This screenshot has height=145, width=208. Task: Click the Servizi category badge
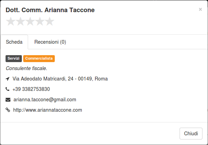14,59
